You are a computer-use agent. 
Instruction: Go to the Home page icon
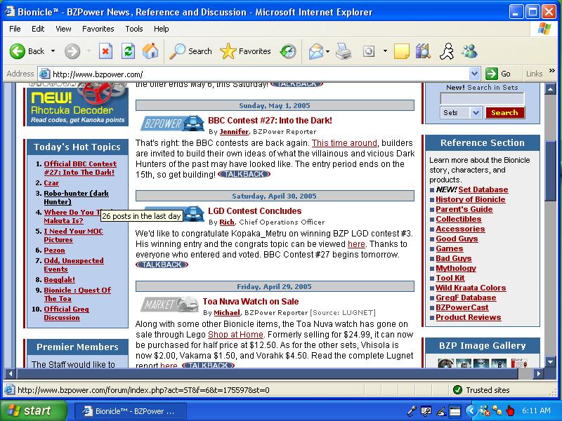pos(150,51)
